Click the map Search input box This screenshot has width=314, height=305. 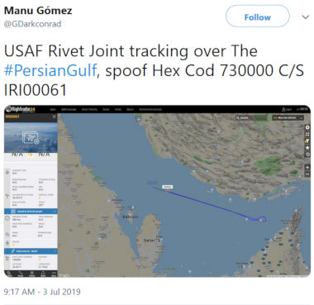(x=251, y=118)
